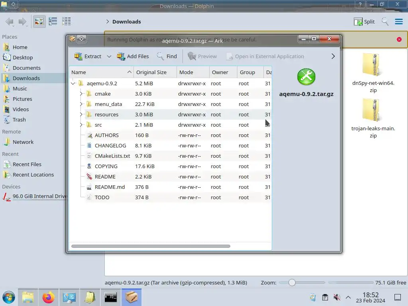Open terminal from the taskbar
The image size is (408, 306).
click(x=111, y=297)
